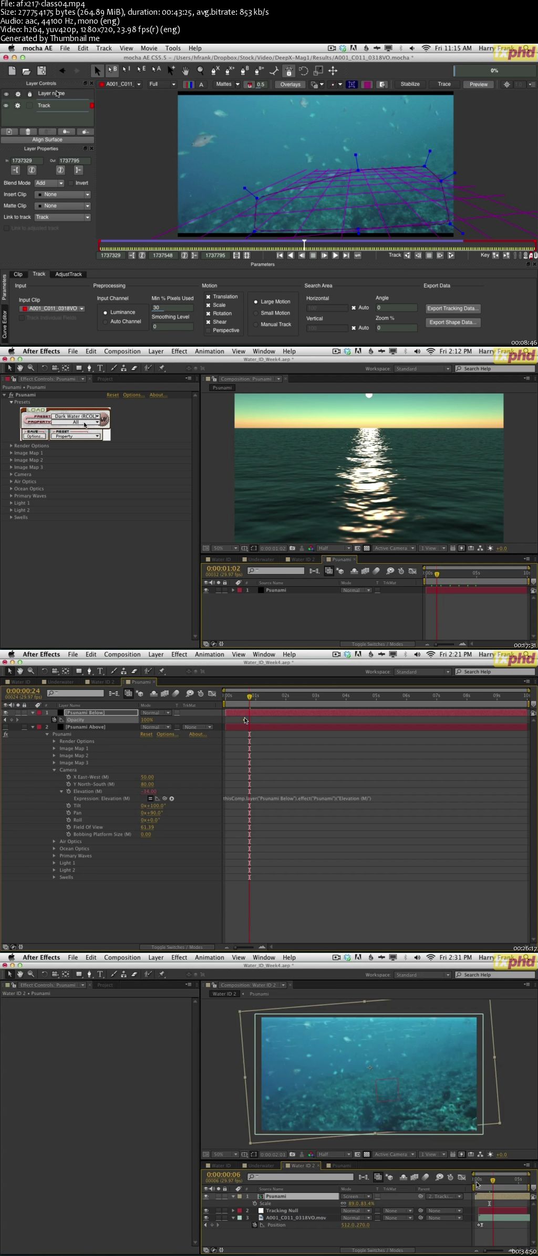Expand the Ocean Optics group under Psunami Above
538x1256 pixels.
(x=54, y=848)
